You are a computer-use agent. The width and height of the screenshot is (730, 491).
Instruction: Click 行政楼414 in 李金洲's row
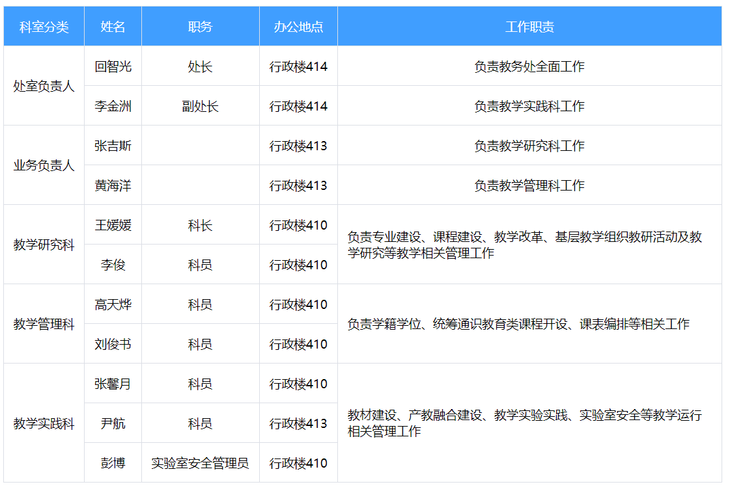click(x=298, y=106)
